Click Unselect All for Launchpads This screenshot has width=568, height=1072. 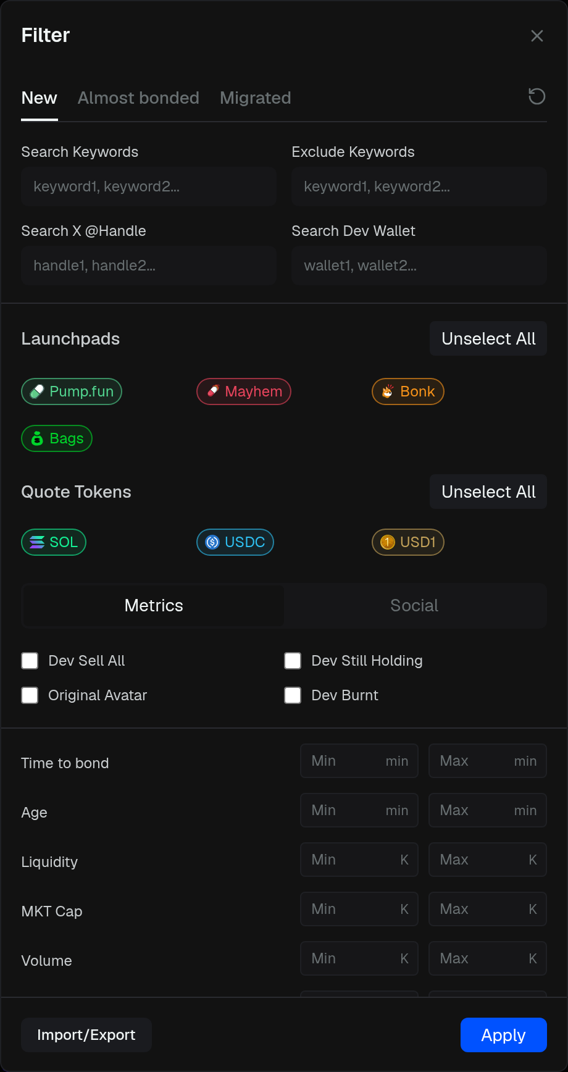(x=488, y=338)
